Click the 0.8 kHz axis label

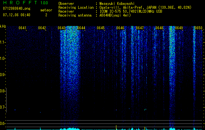[3, 91]
